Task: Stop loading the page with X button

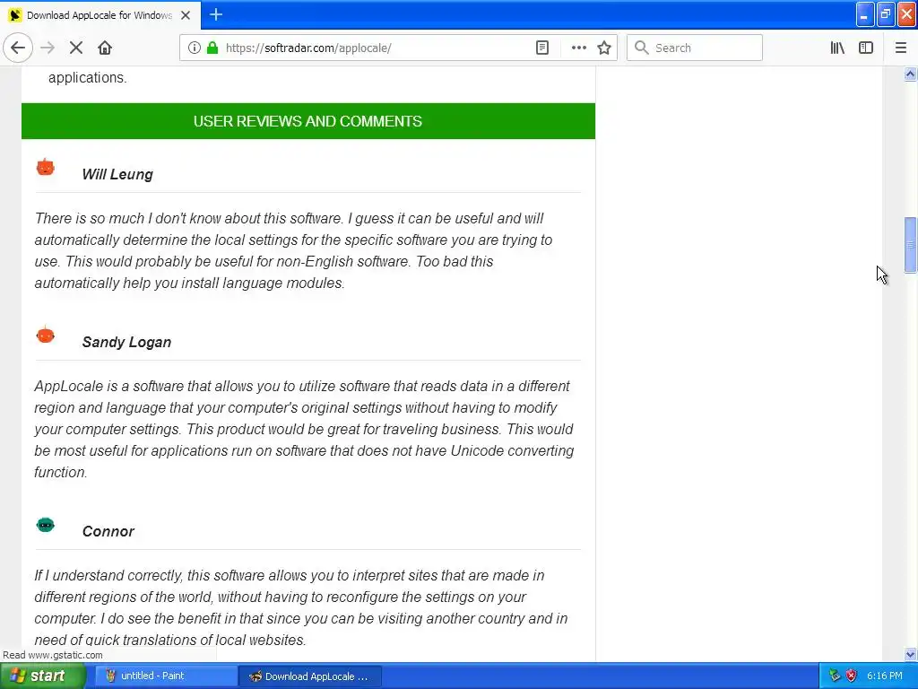Action: click(x=76, y=48)
